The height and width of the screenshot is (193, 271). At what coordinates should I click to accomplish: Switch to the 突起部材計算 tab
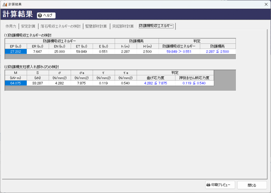123,26
